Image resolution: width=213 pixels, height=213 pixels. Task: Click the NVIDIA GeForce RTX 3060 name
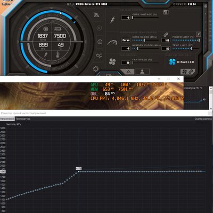(x=91, y=4)
